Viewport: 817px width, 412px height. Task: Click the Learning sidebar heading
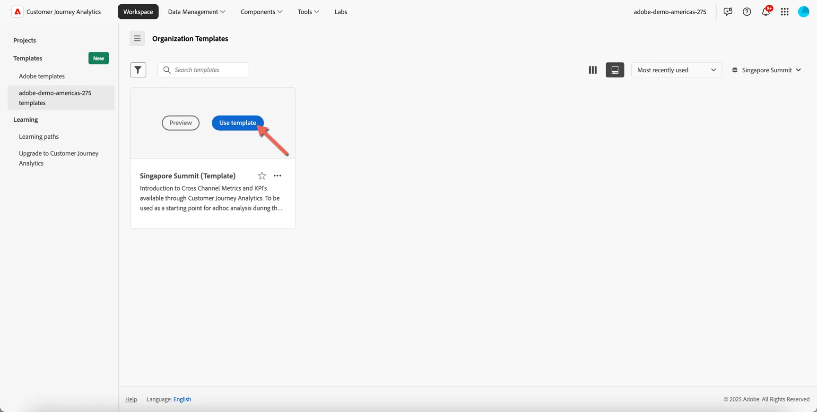tap(26, 120)
